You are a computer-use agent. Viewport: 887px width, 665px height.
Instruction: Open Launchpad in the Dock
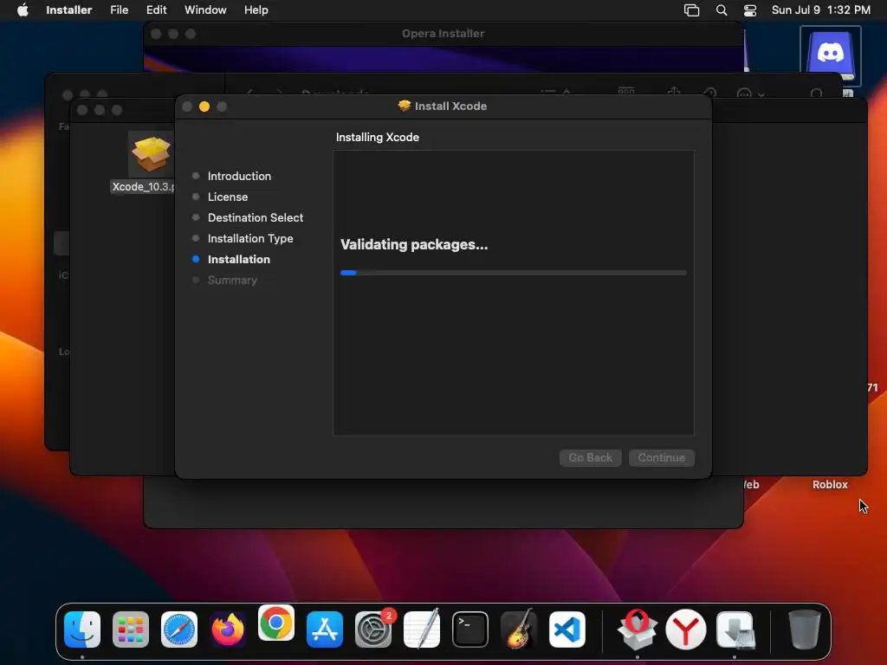click(x=131, y=629)
